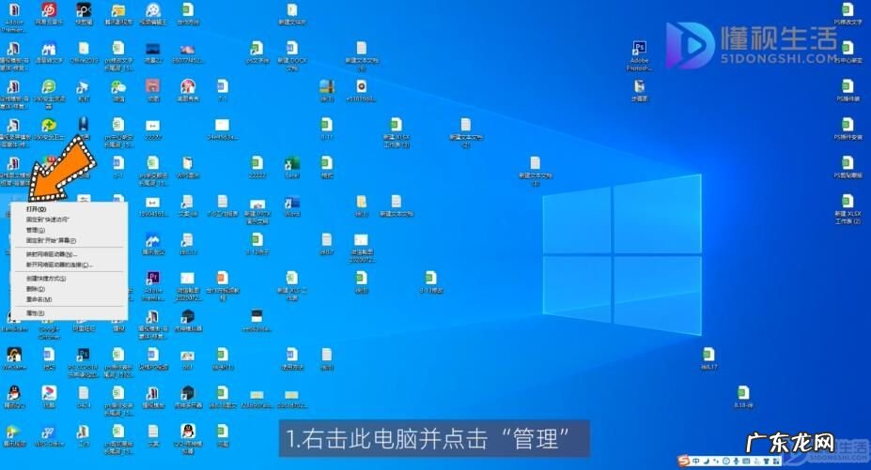Viewport: 871px width, 470px height.
Task: Select the purple Pr Adobe Premiere icon
Action: click(153, 278)
